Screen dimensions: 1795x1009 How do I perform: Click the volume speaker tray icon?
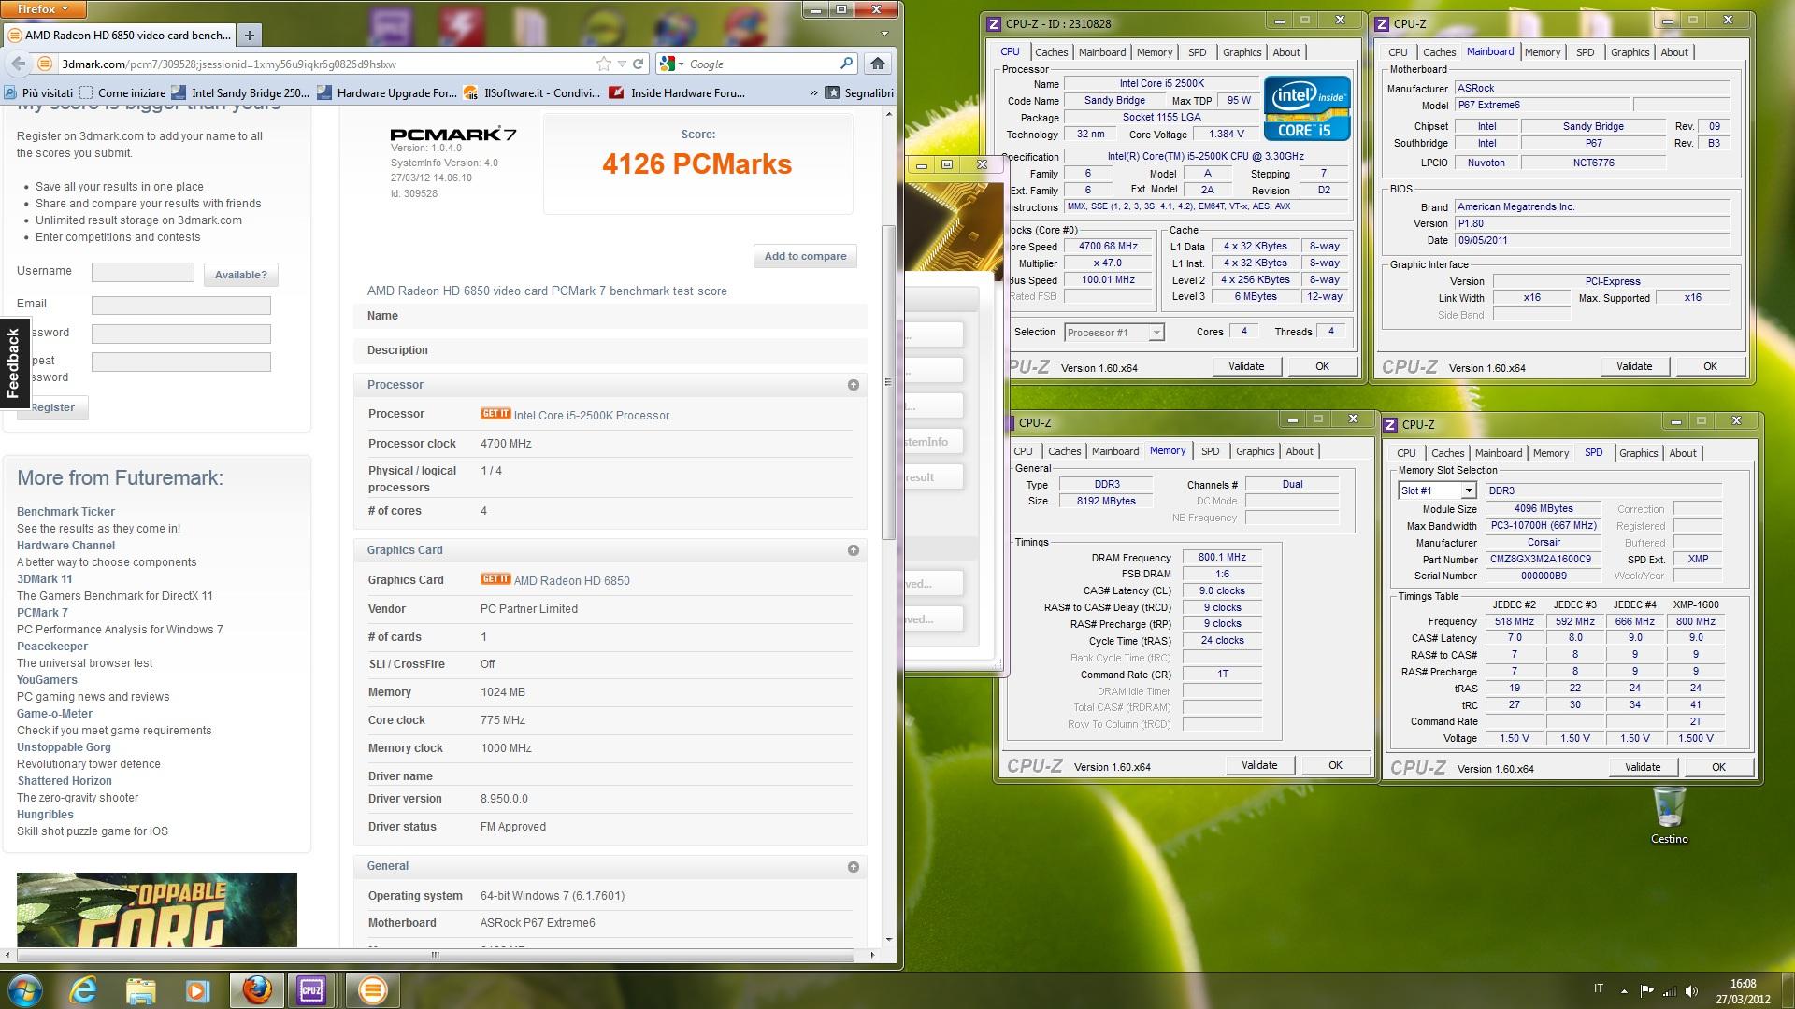[x=1693, y=990]
